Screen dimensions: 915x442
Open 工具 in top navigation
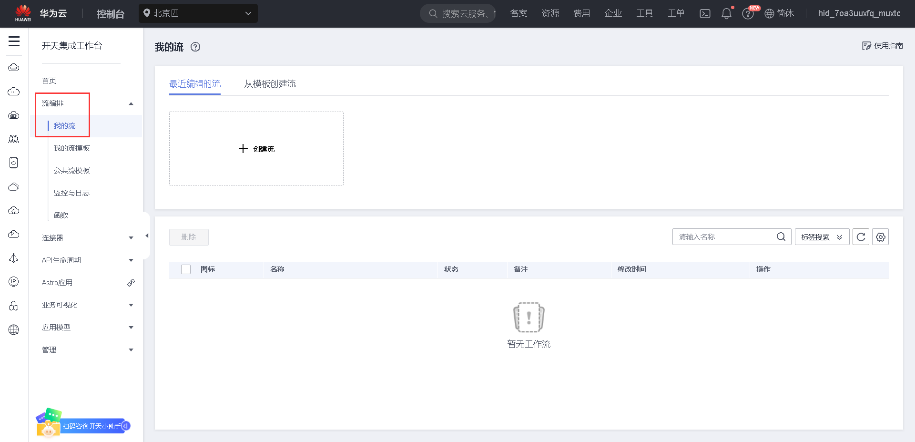[644, 13]
